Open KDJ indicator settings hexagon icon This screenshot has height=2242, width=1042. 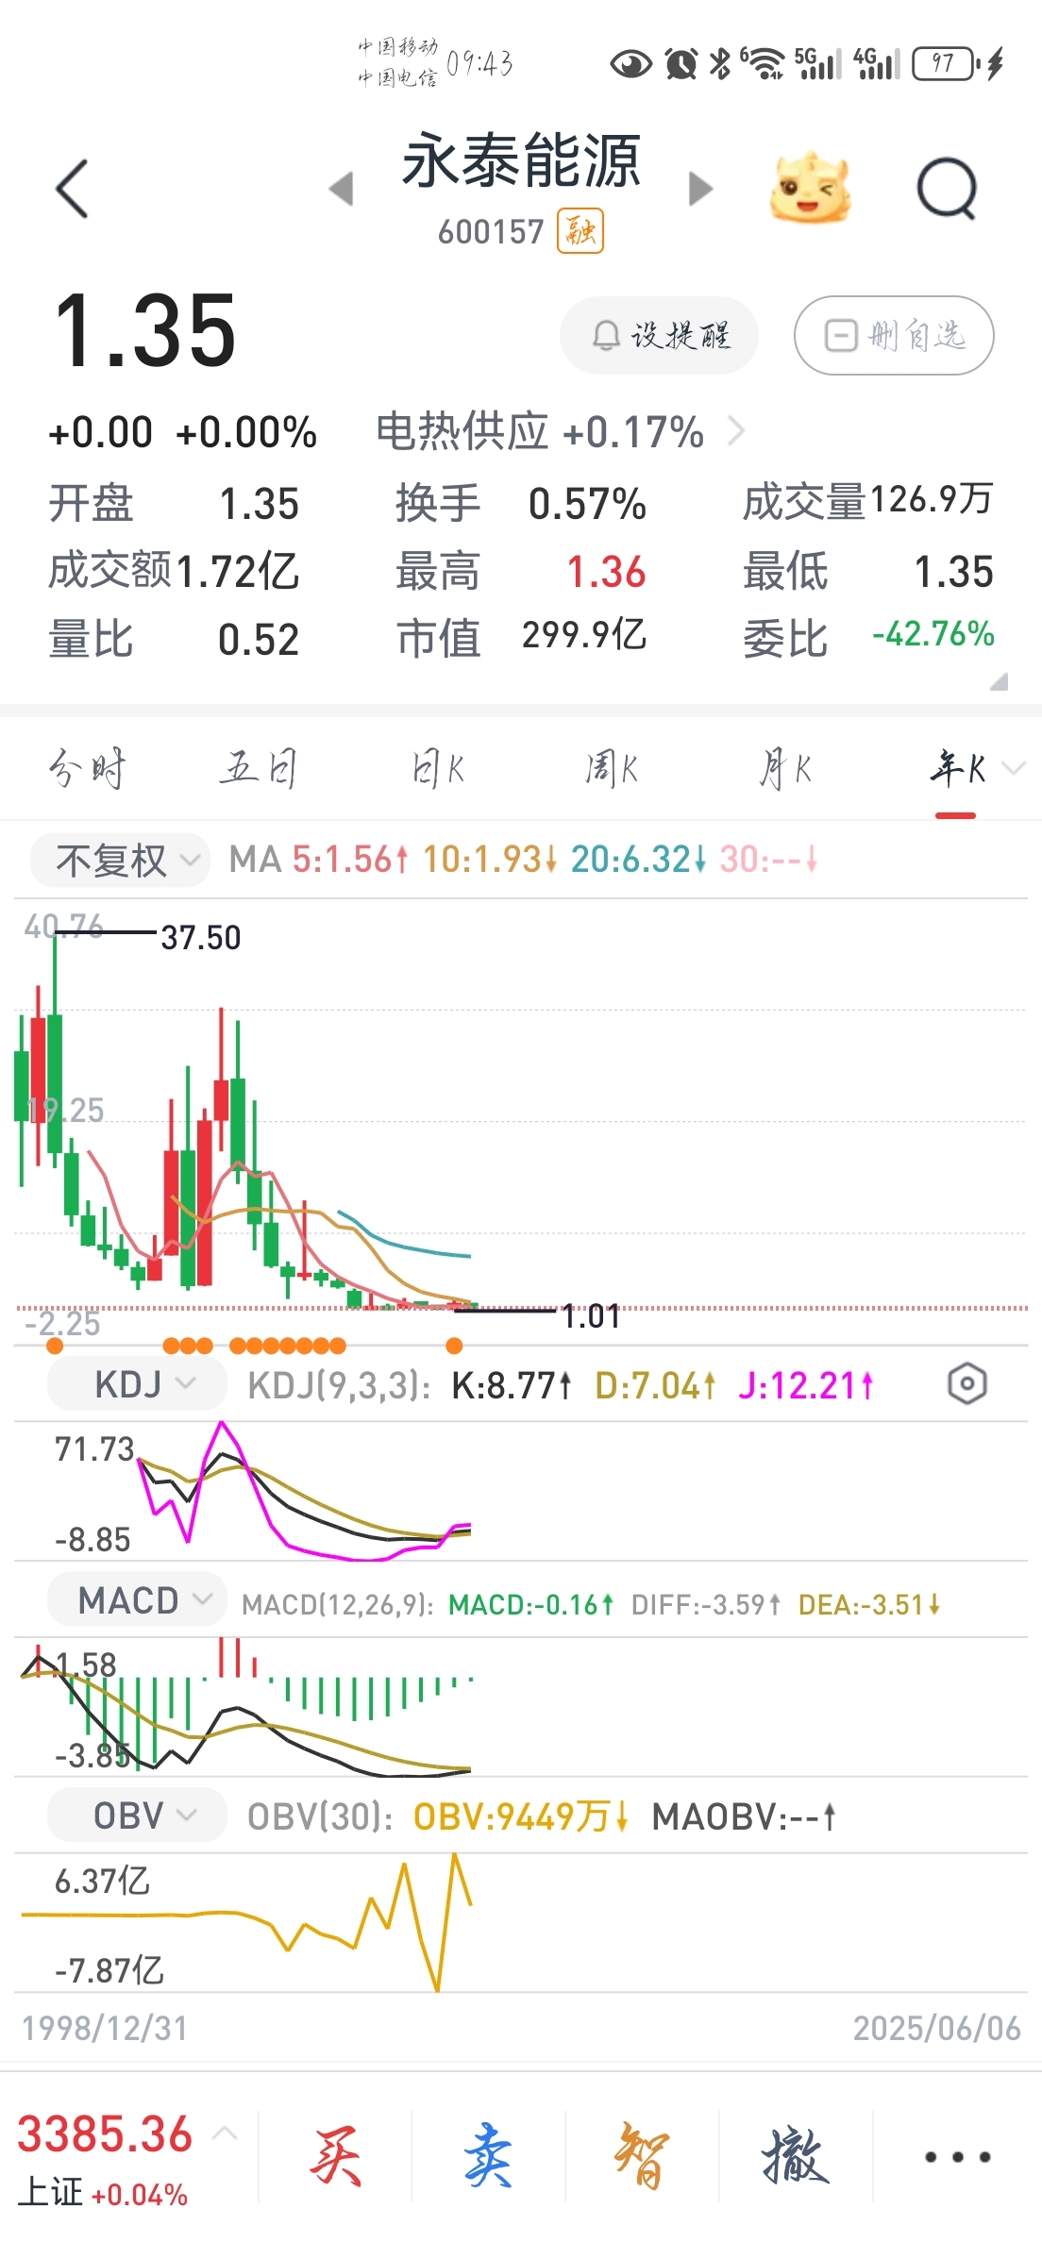pyautogui.click(x=966, y=1384)
